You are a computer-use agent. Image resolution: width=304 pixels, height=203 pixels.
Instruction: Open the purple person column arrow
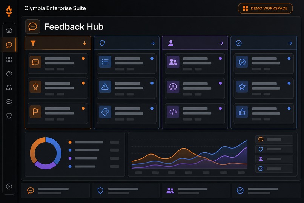(x=221, y=43)
